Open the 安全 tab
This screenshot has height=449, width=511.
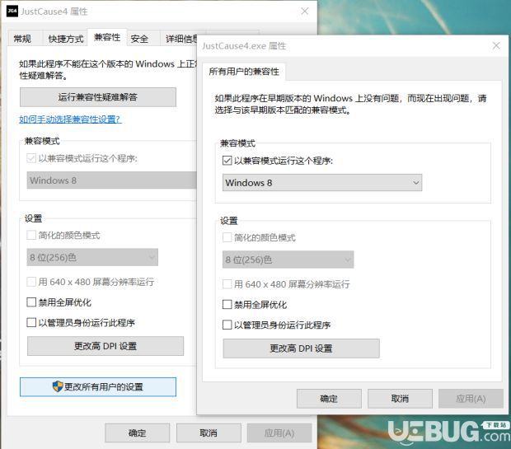[139, 39]
